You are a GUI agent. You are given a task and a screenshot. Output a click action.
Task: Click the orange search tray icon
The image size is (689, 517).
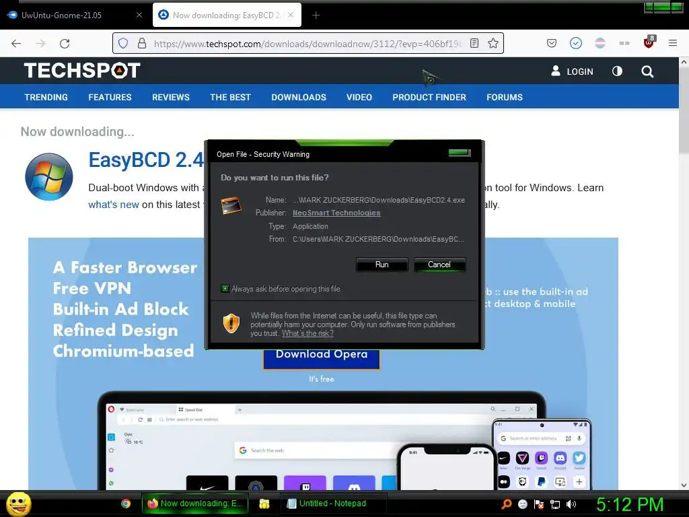click(507, 504)
